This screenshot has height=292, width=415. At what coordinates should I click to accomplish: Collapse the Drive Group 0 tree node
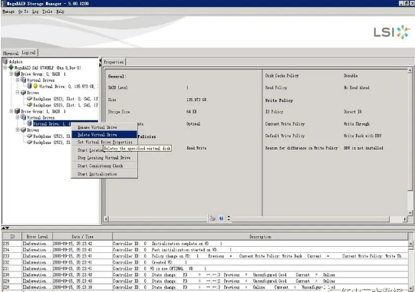(12, 74)
